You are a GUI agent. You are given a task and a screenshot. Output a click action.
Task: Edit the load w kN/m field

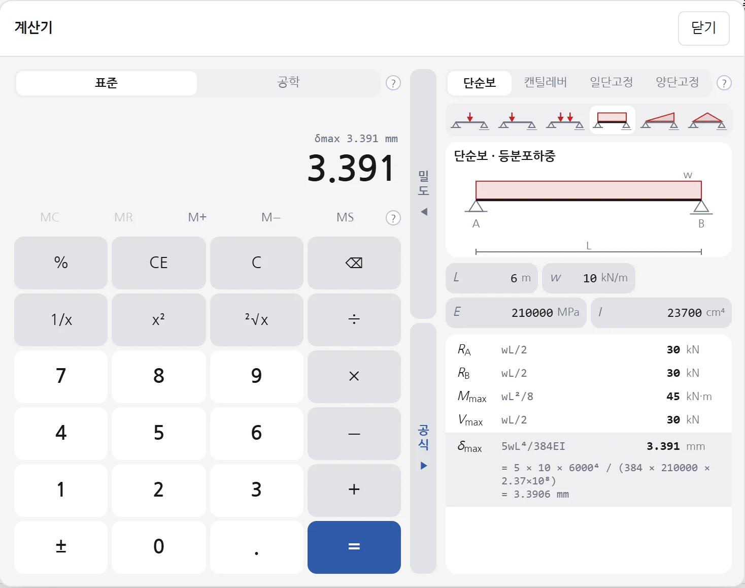(589, 278)
